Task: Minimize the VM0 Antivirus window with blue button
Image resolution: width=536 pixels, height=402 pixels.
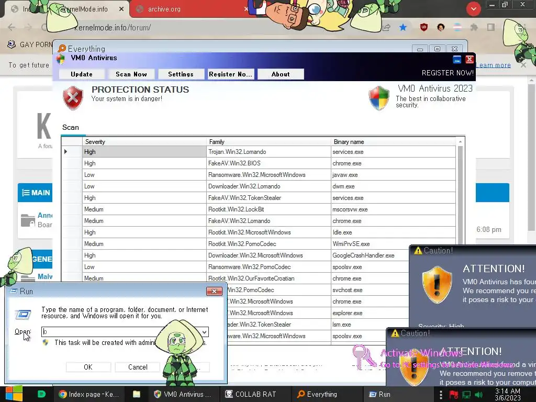Action: tap(456, 59)
